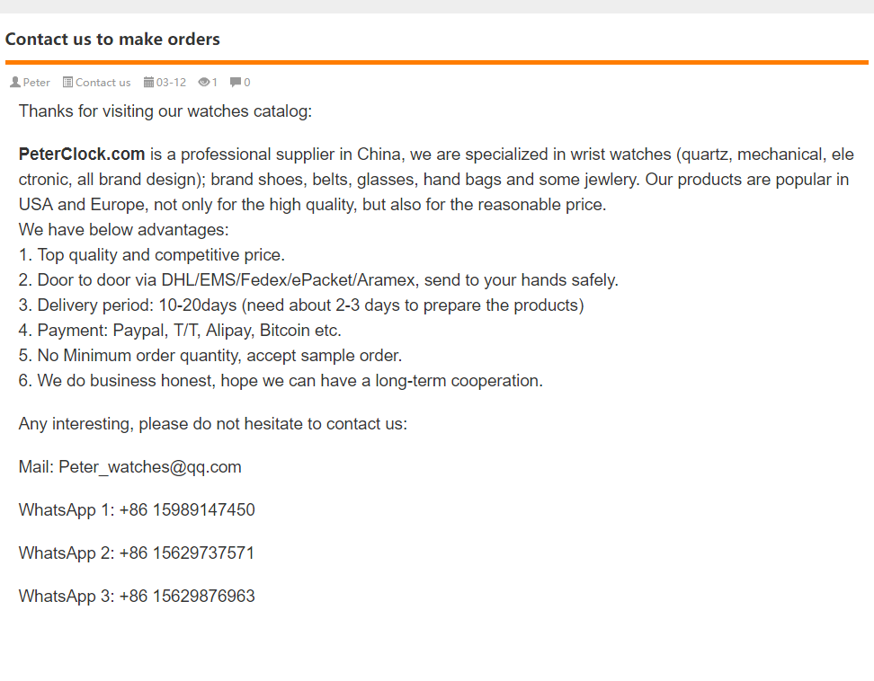Click the Payment methods line item 4

click(x=180, y=331)
